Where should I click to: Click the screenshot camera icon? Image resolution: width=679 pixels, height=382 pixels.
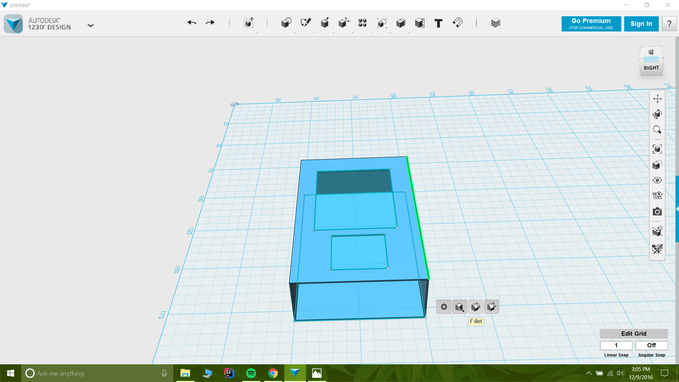(657, 212)
